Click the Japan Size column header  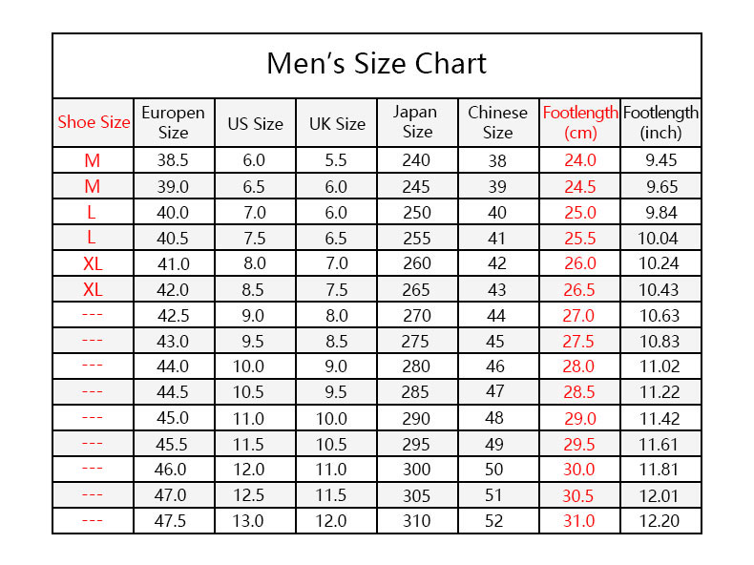pyautogui.click(x=417, y=122)
